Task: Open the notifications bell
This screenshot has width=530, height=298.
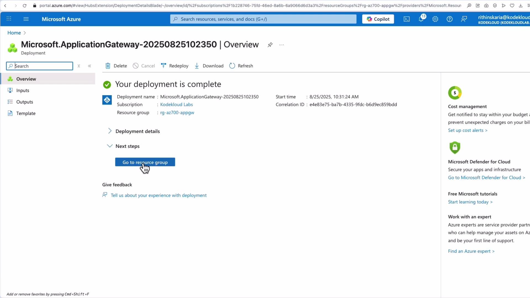Action: click(x=421, y=19)
